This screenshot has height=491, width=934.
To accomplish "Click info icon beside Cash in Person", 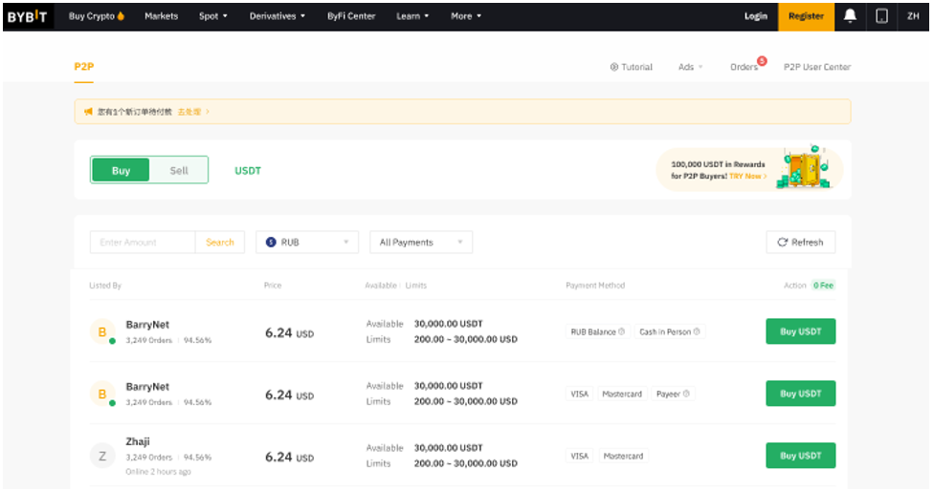I will (697, 331).
